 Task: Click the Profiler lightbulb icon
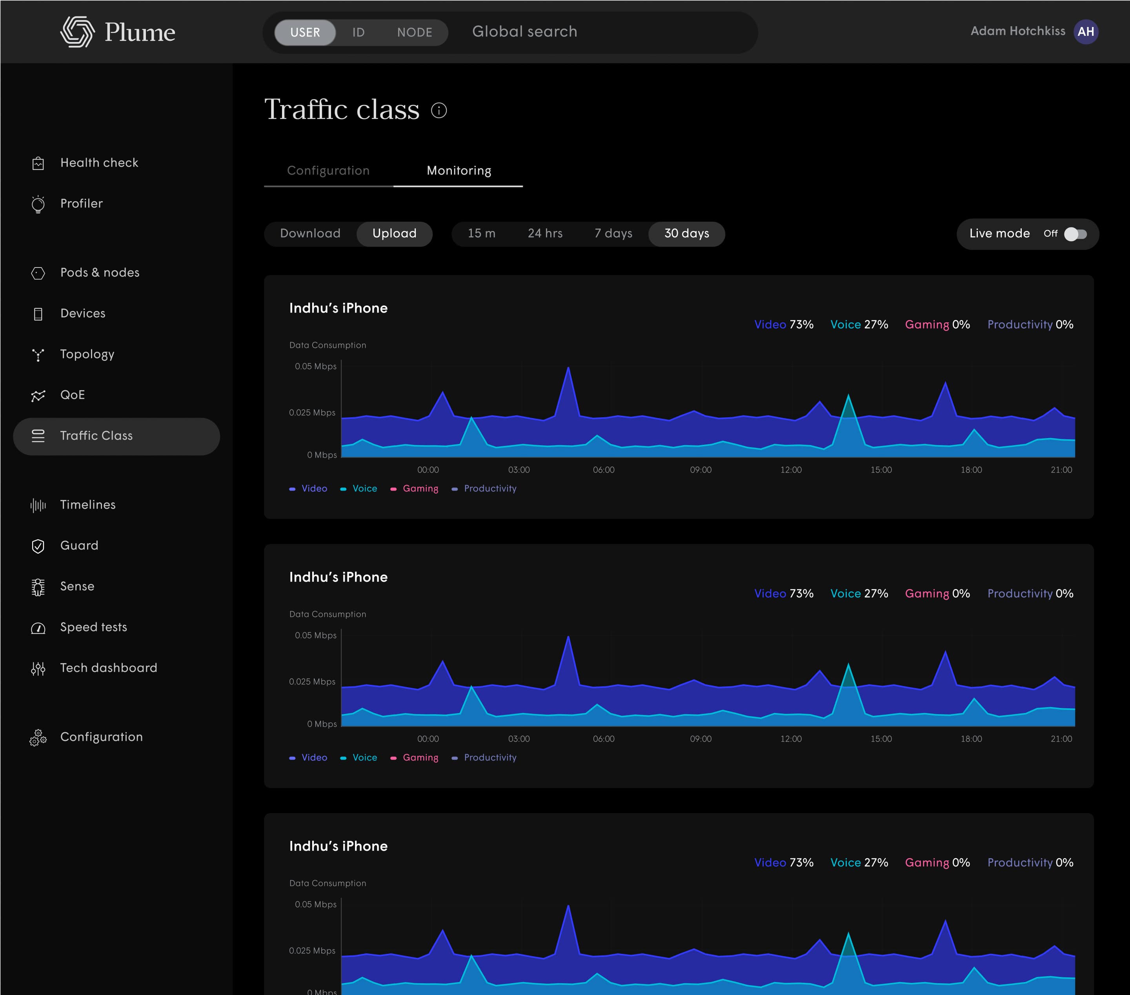(x=38, y=204)
